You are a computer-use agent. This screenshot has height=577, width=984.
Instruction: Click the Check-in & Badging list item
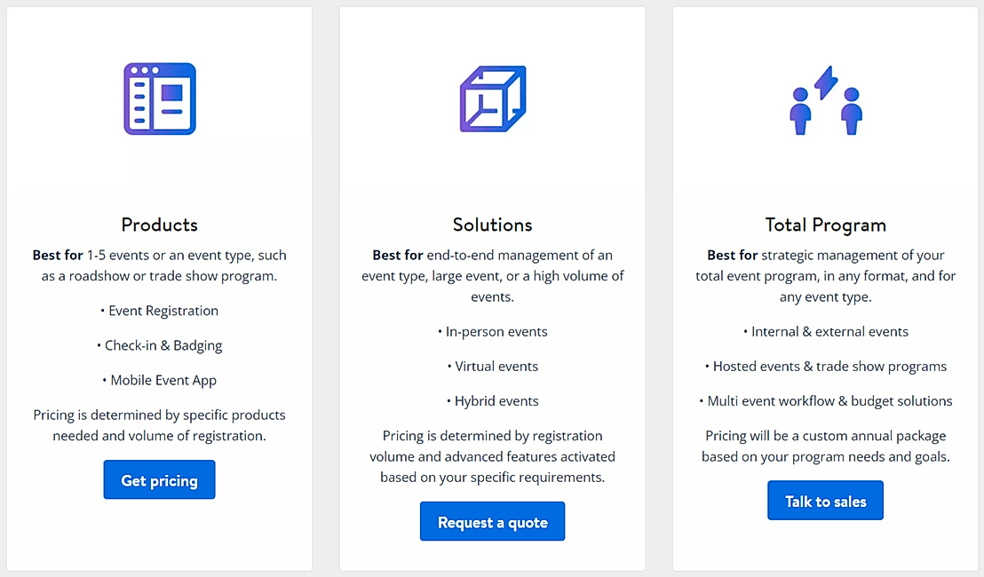(x=159, y=345)
